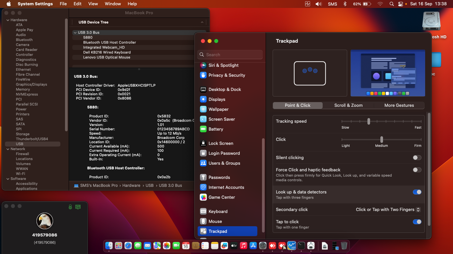The height and width of the screenshot is (254, 453).
Task: Turn off Look up & data detectors
Action: [417, 192]
